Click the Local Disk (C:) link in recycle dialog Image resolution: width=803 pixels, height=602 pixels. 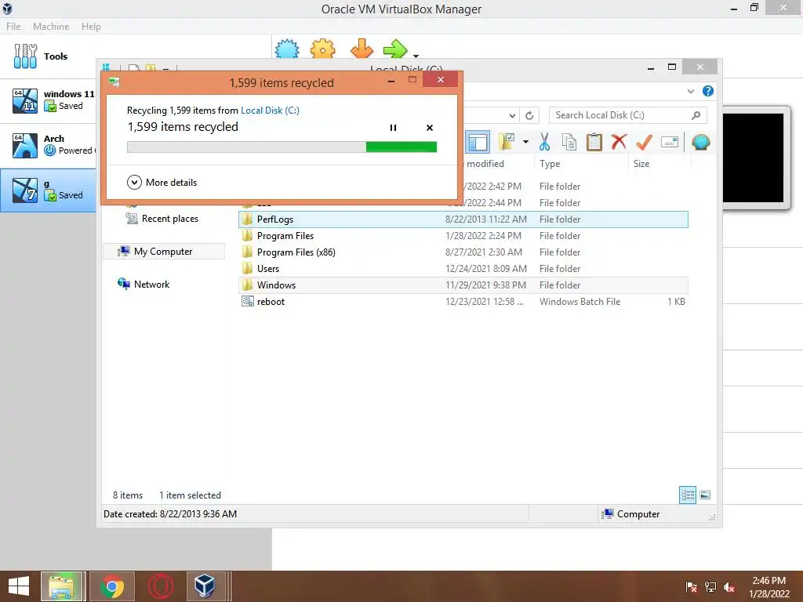point(270,110)
